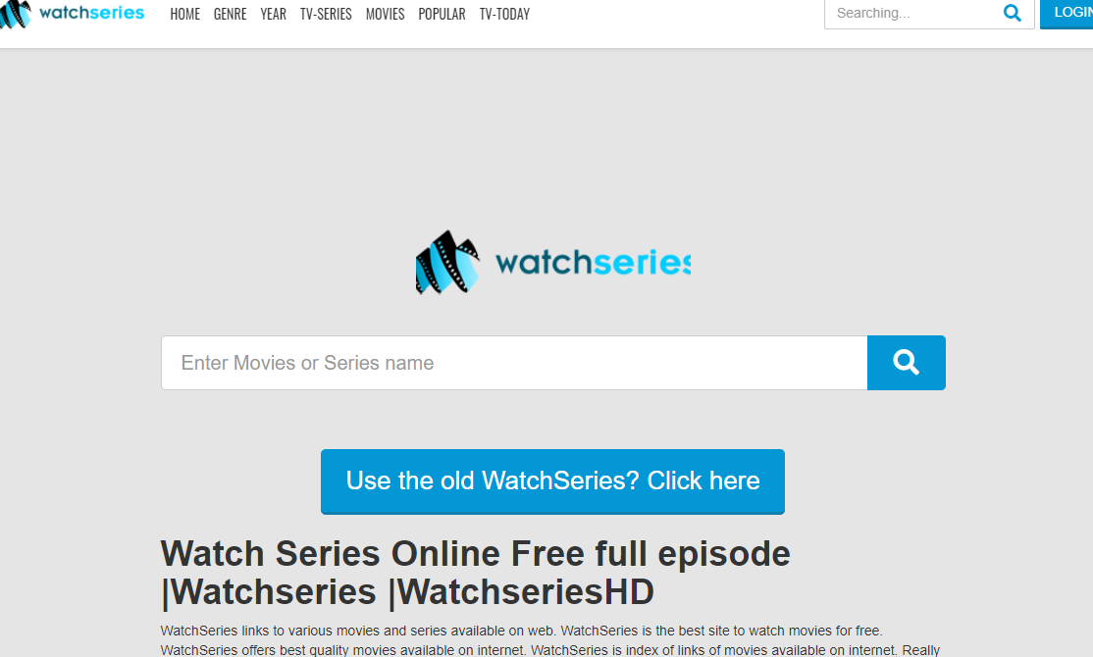The image size is (1093, 657).
Task: Focus the Enter Movies or Series name field
Action: tap(514, 362)
